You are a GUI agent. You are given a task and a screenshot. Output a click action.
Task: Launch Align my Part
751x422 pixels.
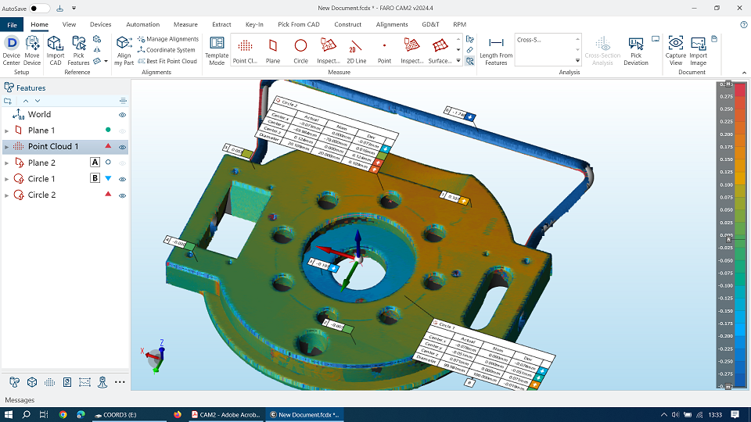[x=124, y=50]
